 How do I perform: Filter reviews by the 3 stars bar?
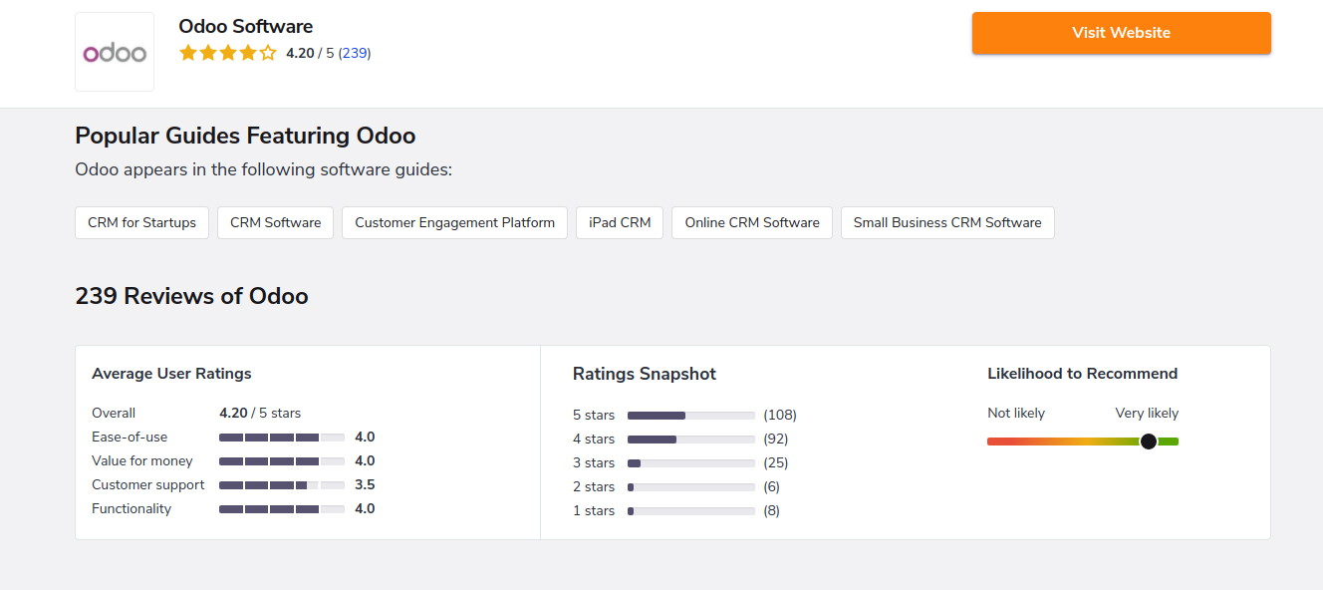tap(691, 462)
